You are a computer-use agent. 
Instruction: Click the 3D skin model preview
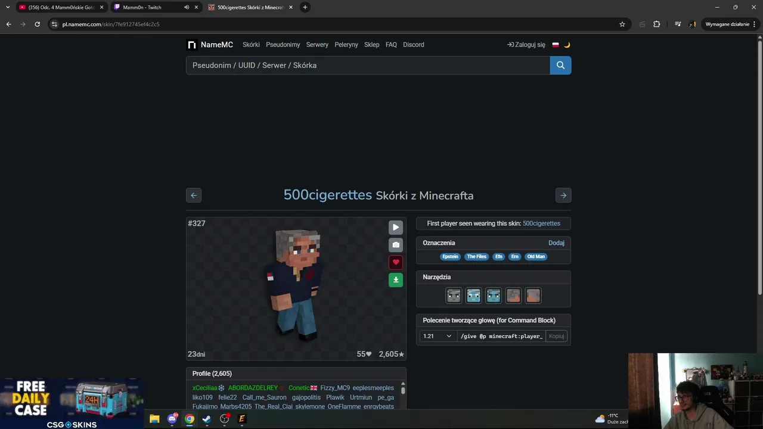pyautogui.click(x=296, y=285)
